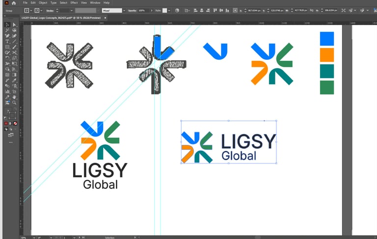Click the Opacity value field
The image size is (377, 239).
point(144,11)
